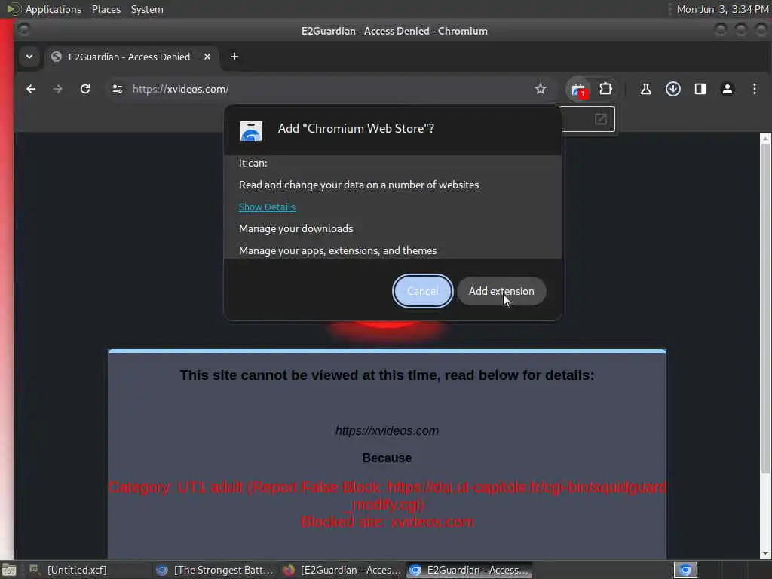Image resolution: width=772 pixels, height=579 pixels.
Task: Click 'Read and change your data' permission text
Action: click(359, 185)
